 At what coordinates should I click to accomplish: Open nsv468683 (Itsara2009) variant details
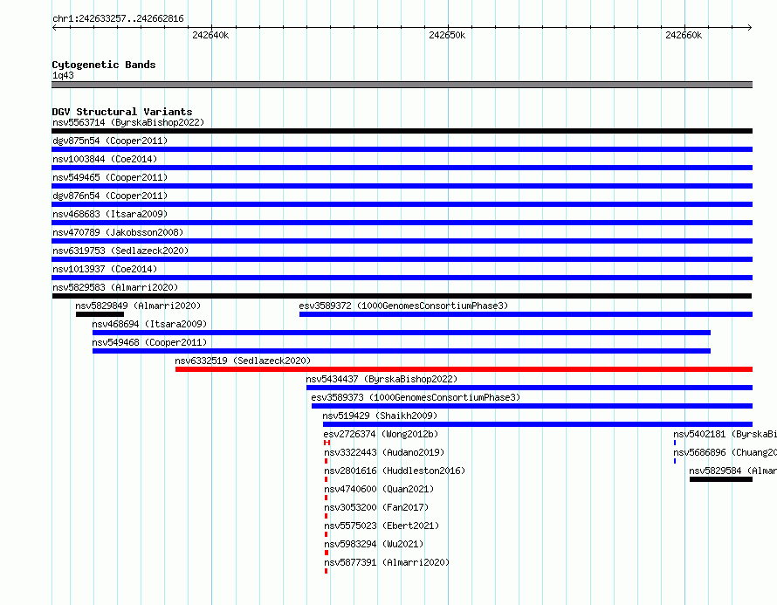pos(110,214)
